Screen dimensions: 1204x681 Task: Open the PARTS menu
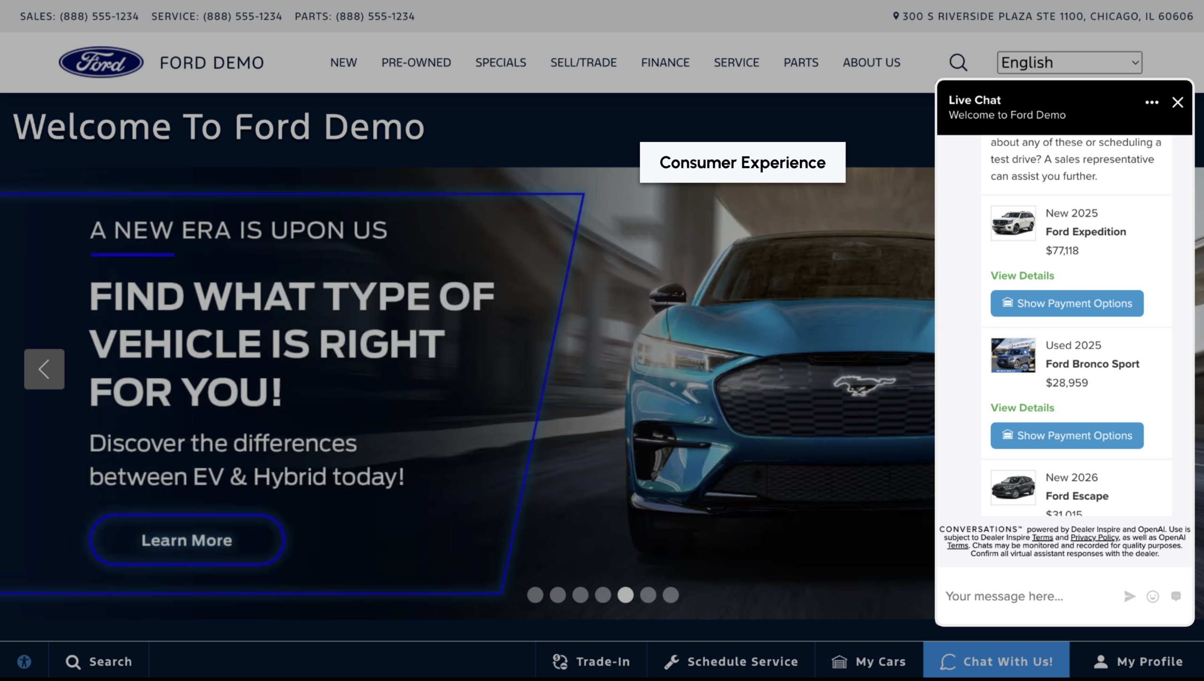pos(801,63)
